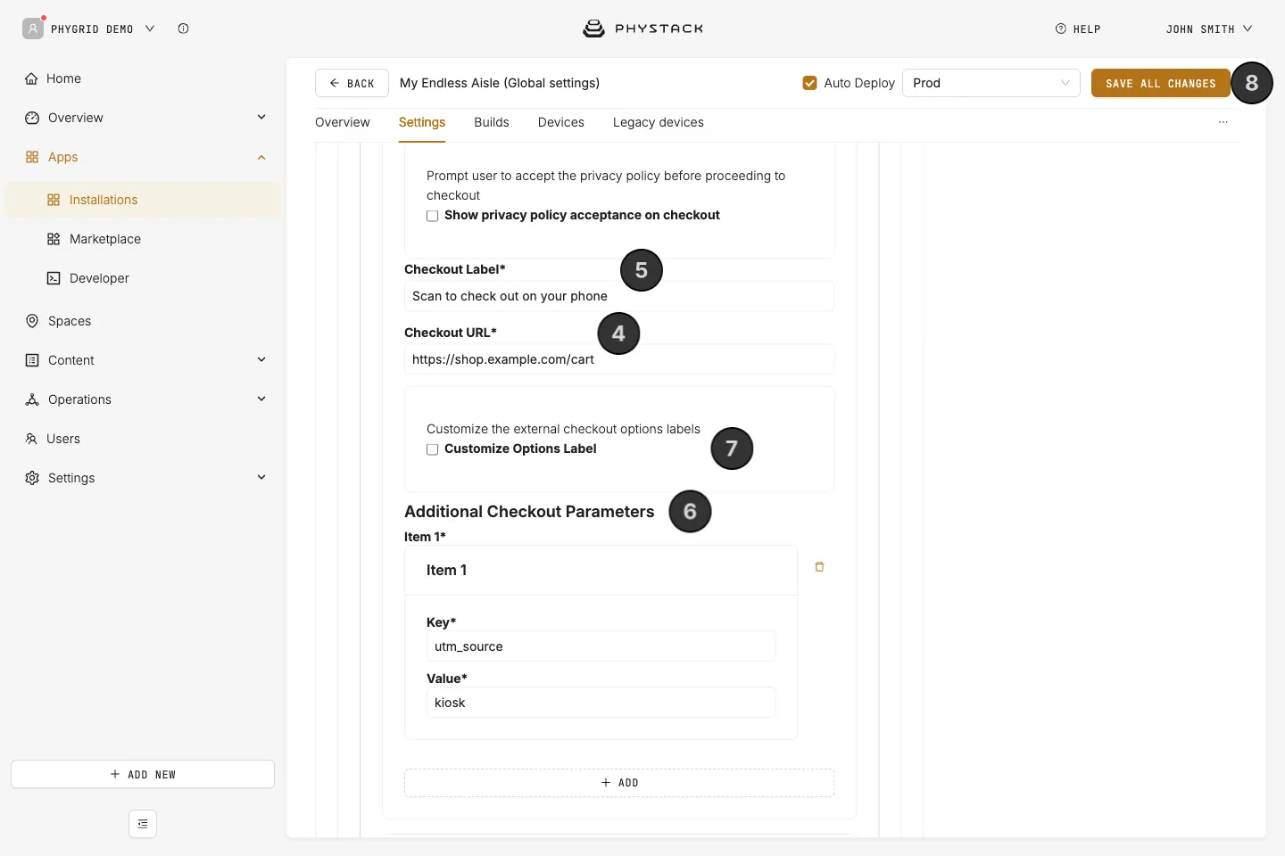Click the Help question mark icon

pos(1061,29)
